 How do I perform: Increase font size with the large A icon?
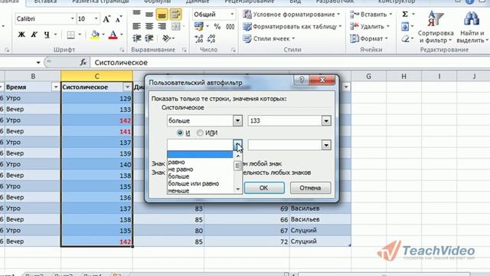(106, 18)
